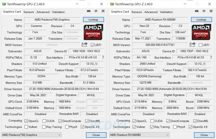The width and height of the screenshot is (216, 139).
Task: Select Graphics Card tab in left window
Action: tap(12, 12)
